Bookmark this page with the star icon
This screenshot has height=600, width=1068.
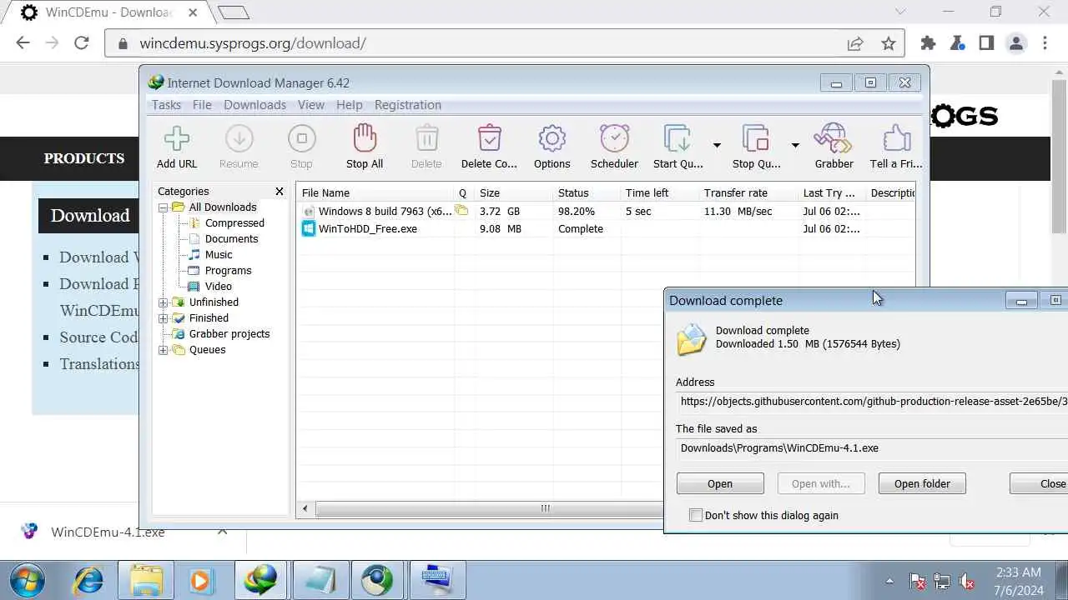click(889, 43)
